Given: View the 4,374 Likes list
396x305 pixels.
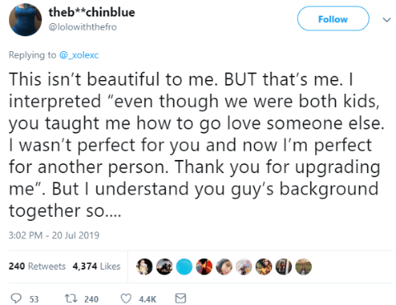Looking at the screenshot, I should tap(97, 266).
